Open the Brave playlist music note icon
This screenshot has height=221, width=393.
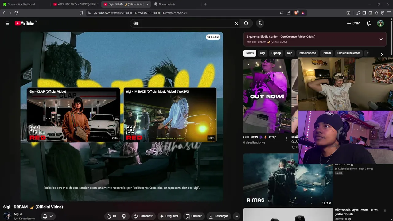[358, 13]
